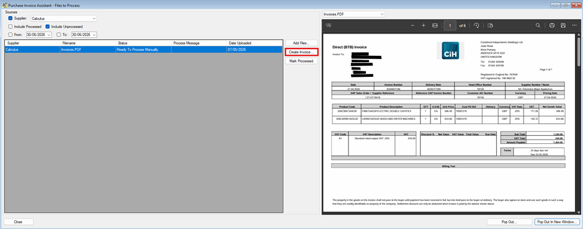
Task: Open the From date picker dropdown
Action: 49,35
